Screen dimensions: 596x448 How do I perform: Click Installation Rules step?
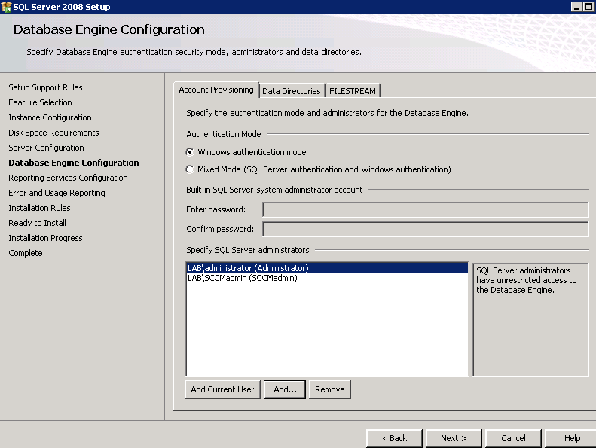pyautogui.click(x=39, y=208)
